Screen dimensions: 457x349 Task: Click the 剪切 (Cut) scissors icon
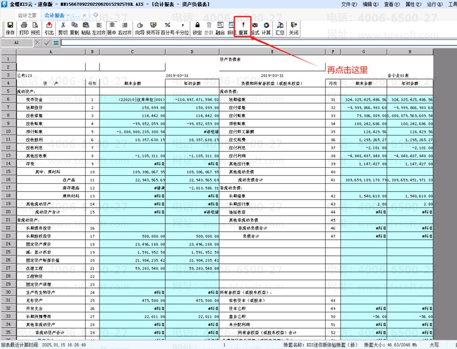(63, 28)
